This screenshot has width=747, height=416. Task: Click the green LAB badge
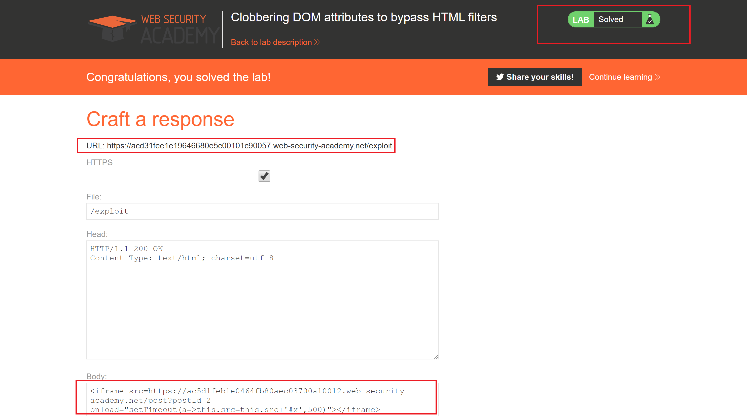(581, 20)
